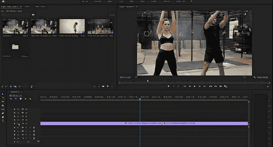Viewport: 273px width, 147px height.
Task: Click the Home icon at top left
Action: click(x=3, y=1)
